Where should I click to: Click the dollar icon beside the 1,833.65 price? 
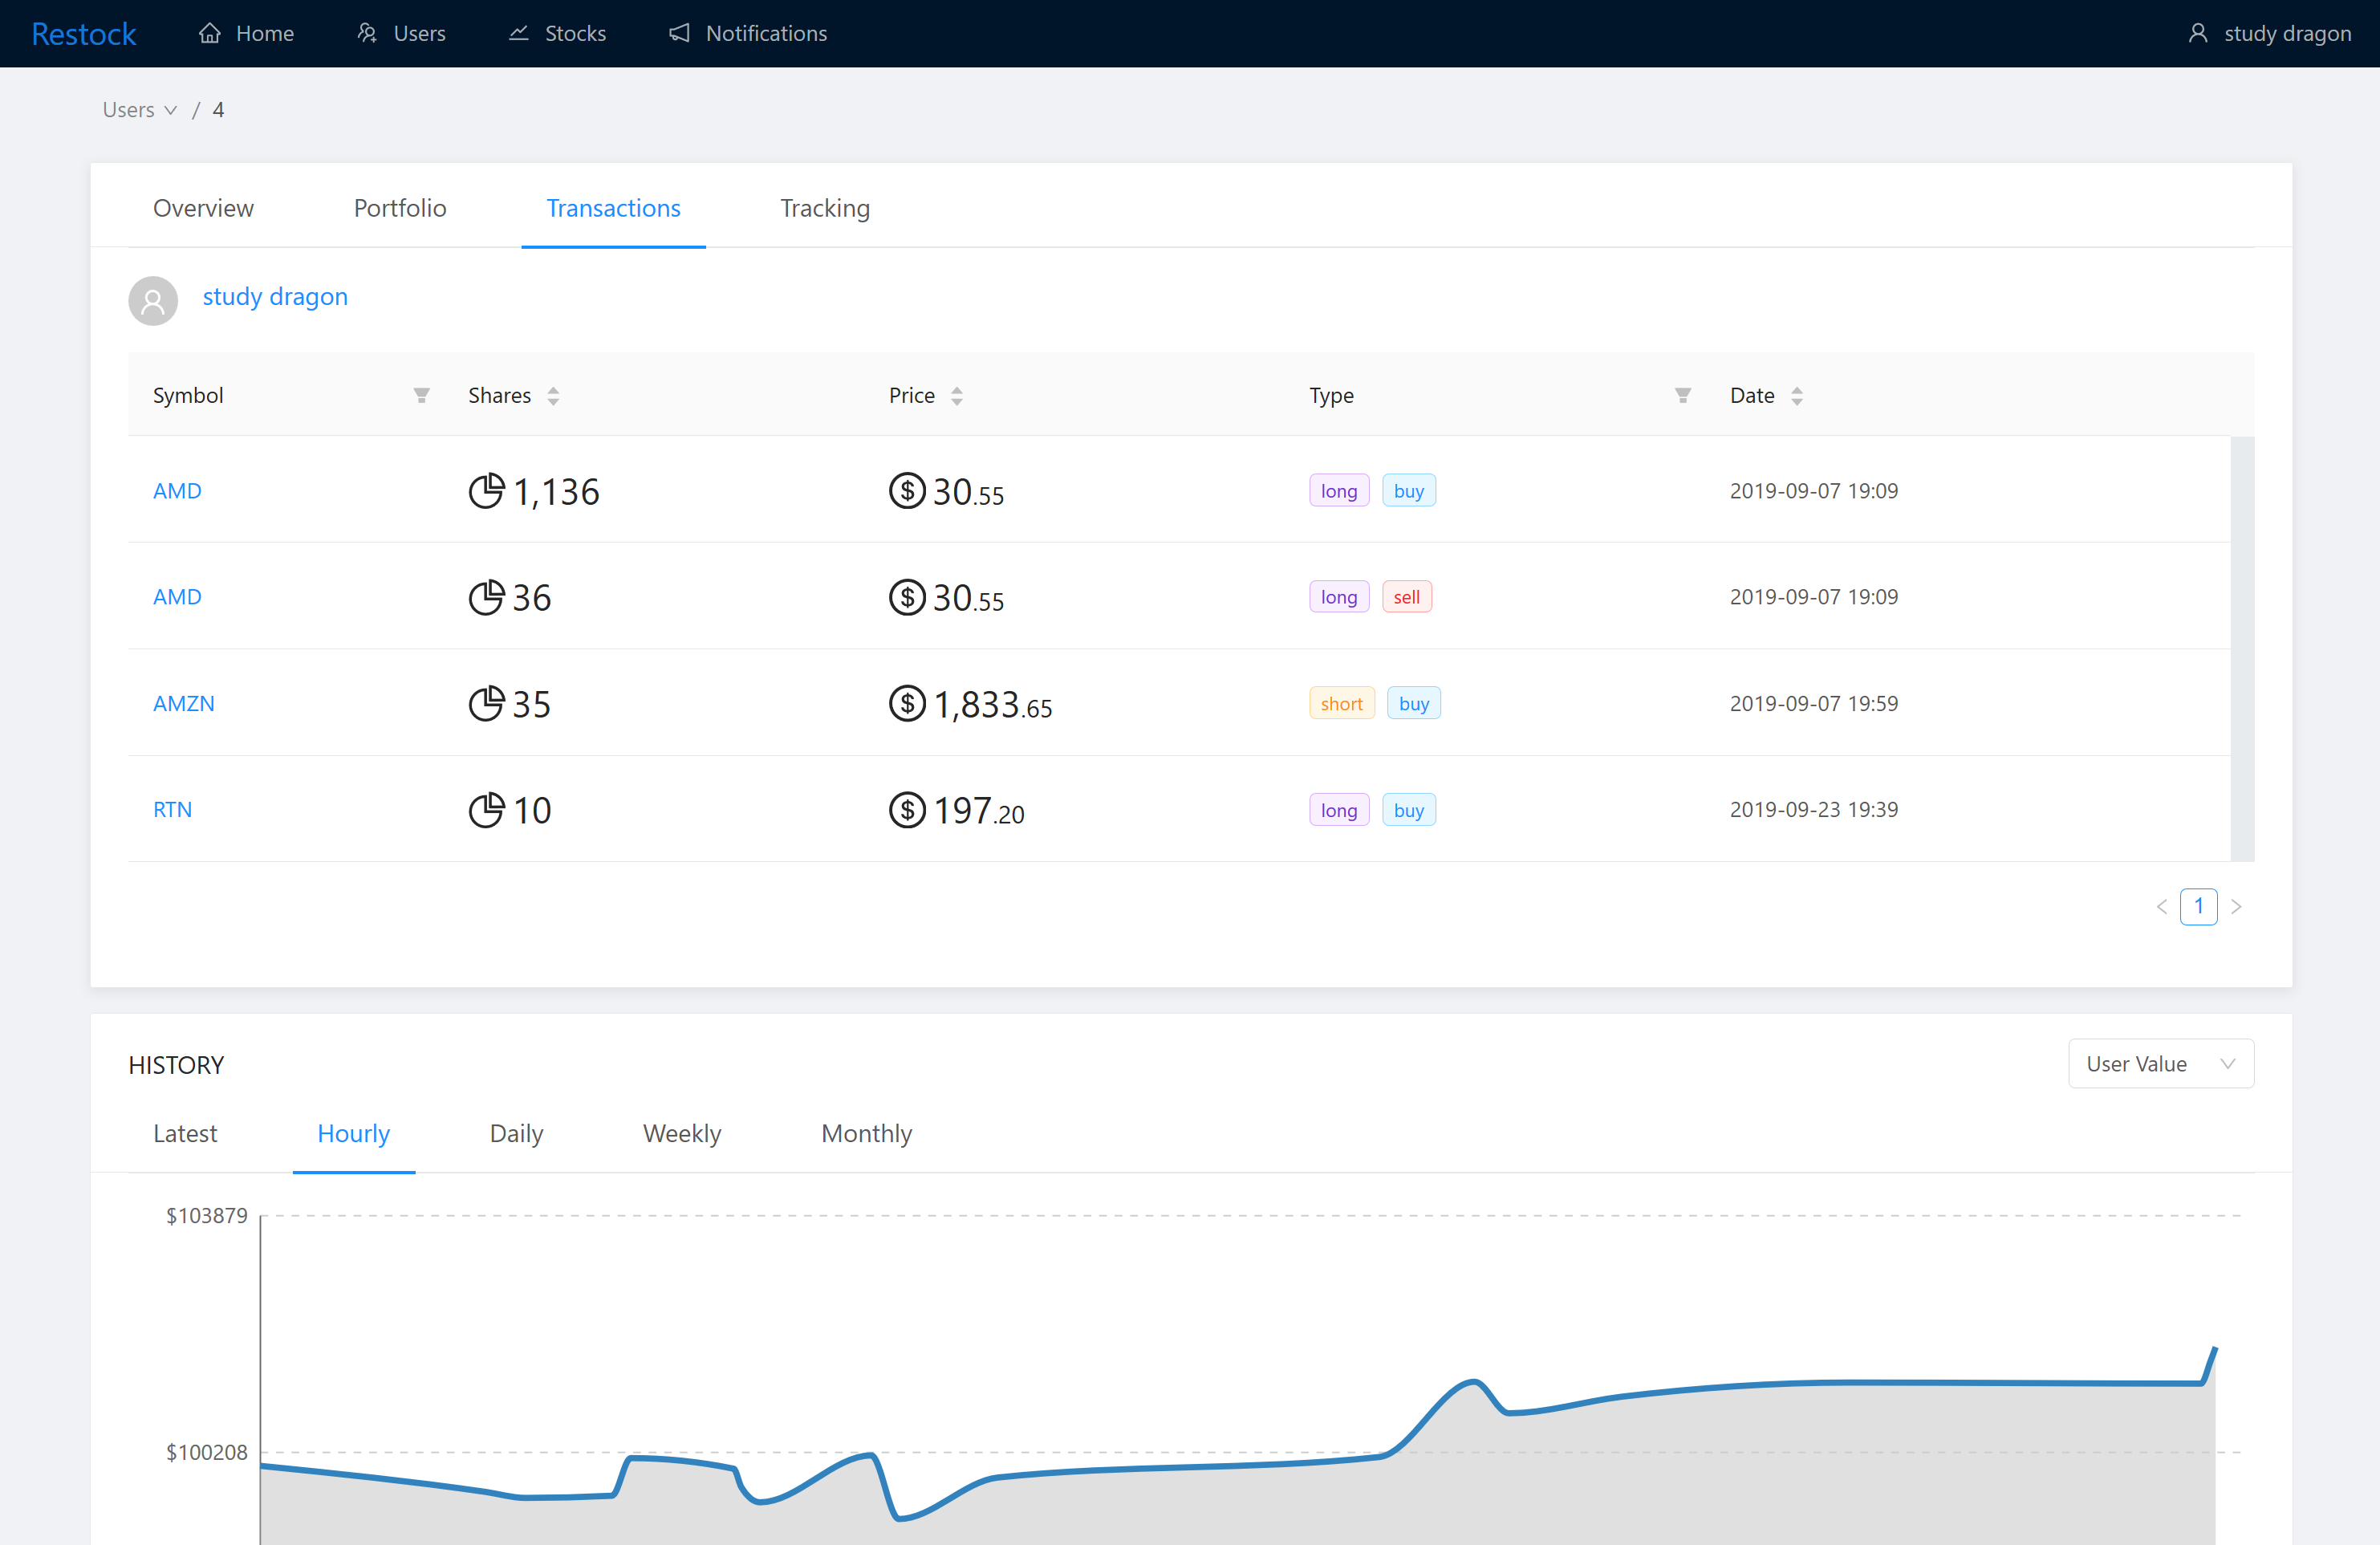[906, 703]
